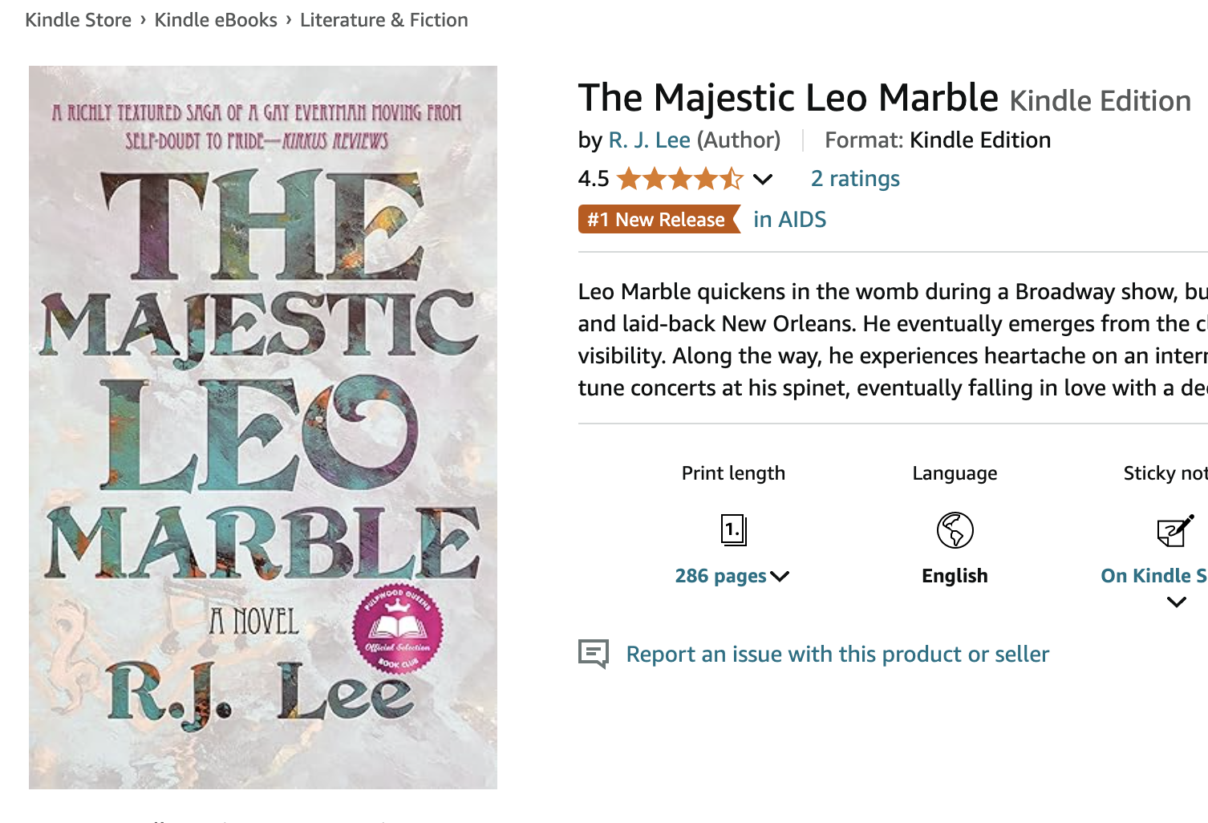Image resolution: width=1208 pixels, height=823 pixels.
Task: Click the #1 New Release badge
Action: tap(659, 220)
